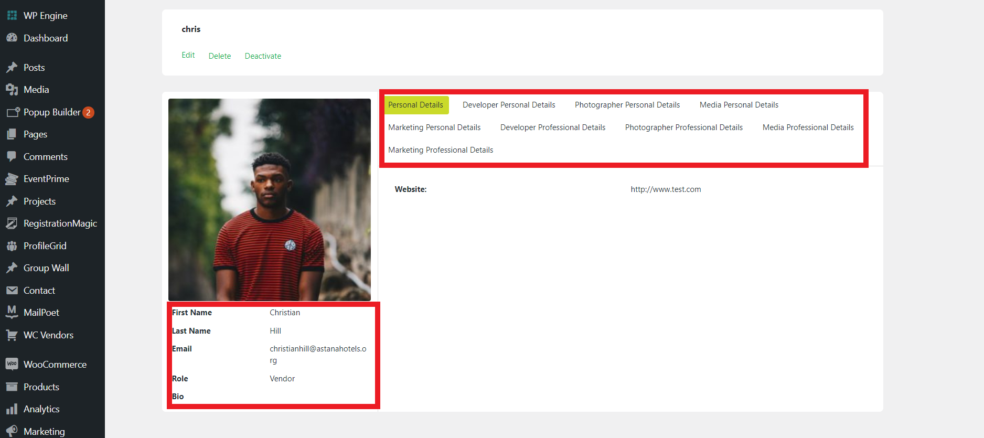Click the Popup Builder notification badge
984x438 pixels.
click(88, 112)
